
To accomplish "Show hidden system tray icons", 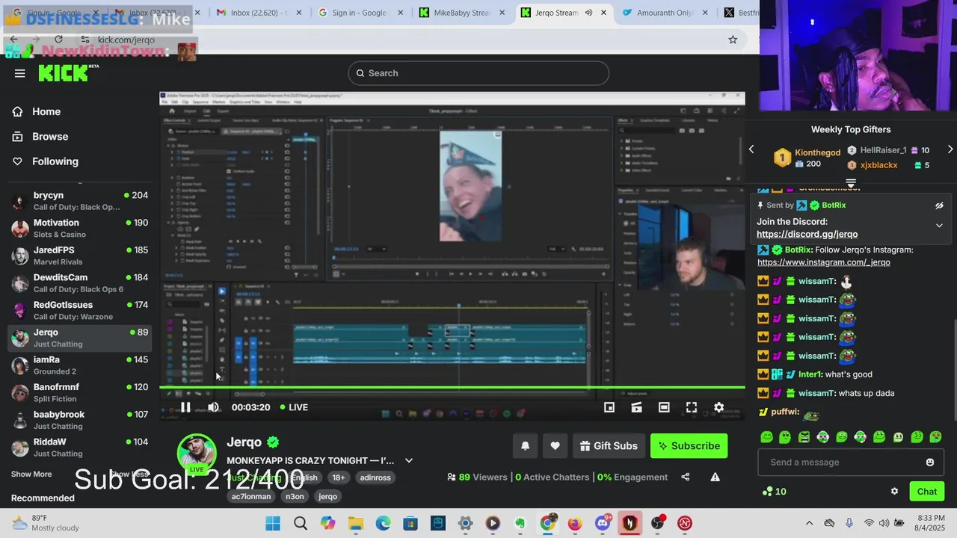I will [809, 523].
